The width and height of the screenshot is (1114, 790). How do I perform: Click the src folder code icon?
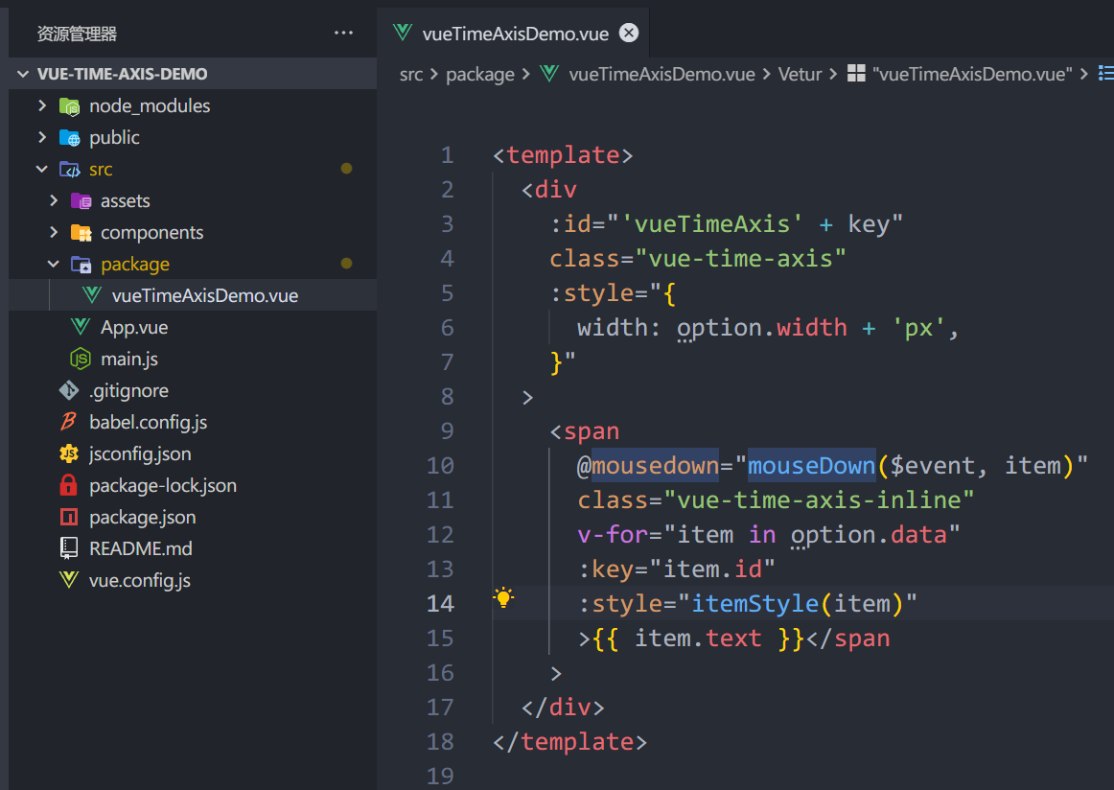pos(70,169)
